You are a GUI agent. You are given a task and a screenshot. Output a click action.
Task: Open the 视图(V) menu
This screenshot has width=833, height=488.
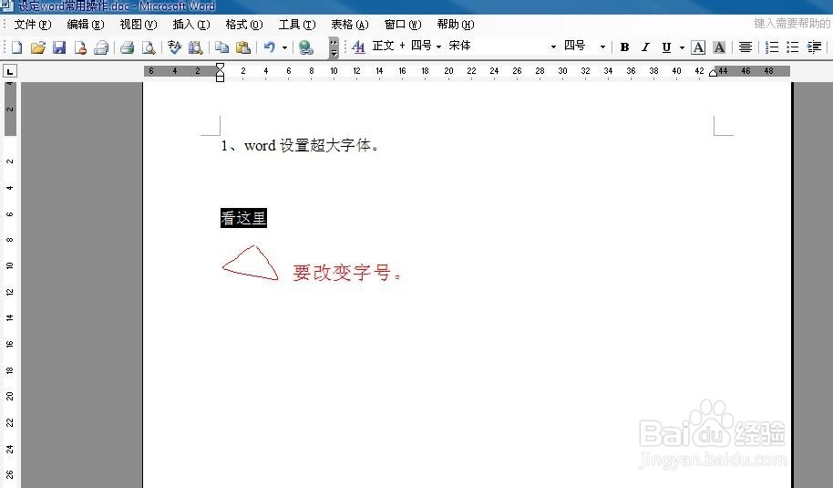click(139, 25)
